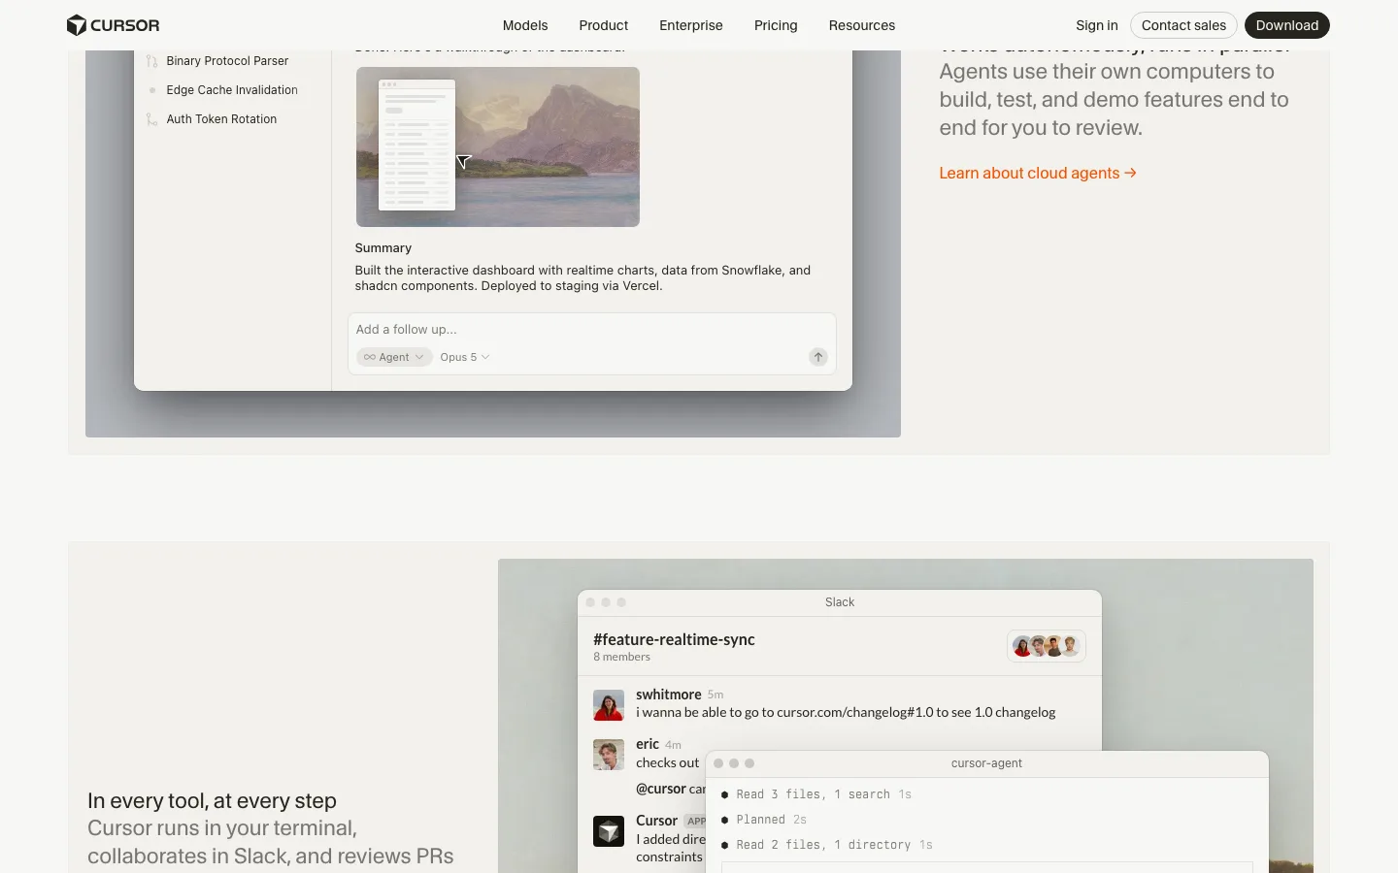The height and width of the screenshot is (873, 1398).
Task: Click the Sign in link
Action: pos(1097,25)
